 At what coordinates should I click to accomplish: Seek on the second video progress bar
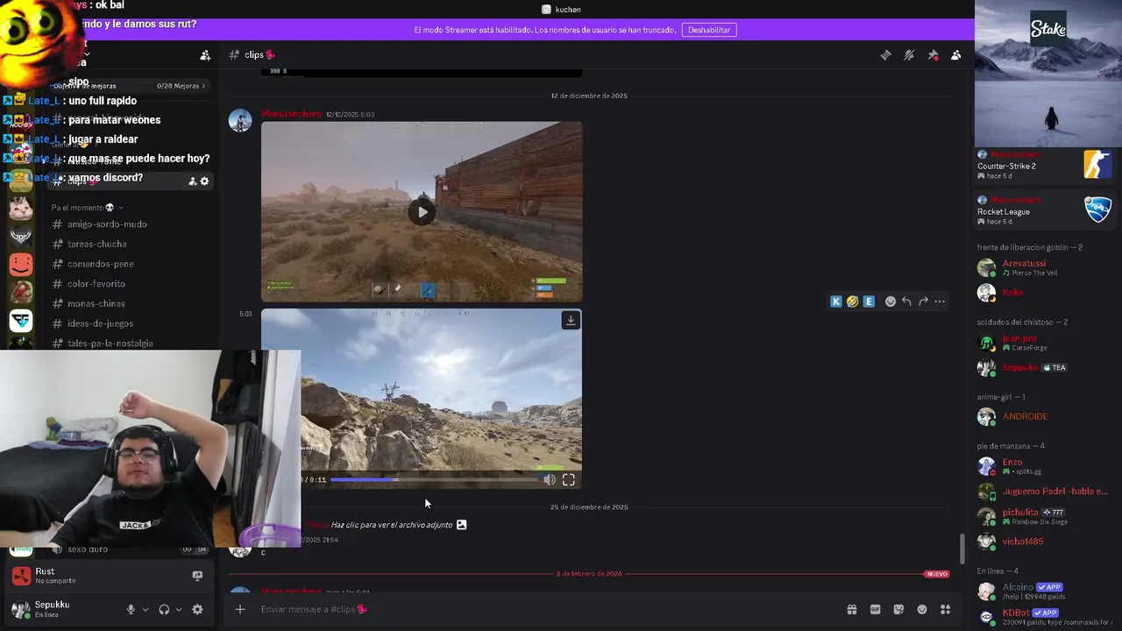tap(434, 479)
